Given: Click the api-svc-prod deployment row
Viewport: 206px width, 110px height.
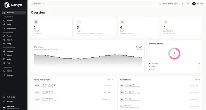Looking at the screenshot, I should point(73,99).
